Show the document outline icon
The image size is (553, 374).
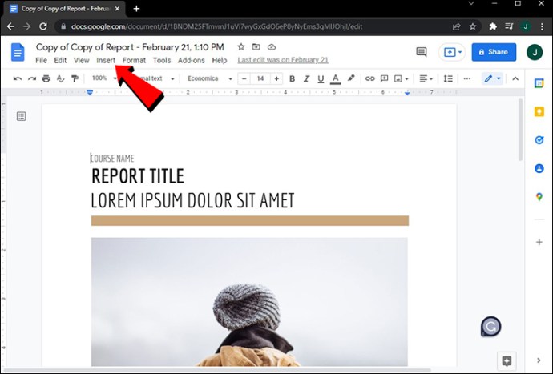[x=21, y=116]
